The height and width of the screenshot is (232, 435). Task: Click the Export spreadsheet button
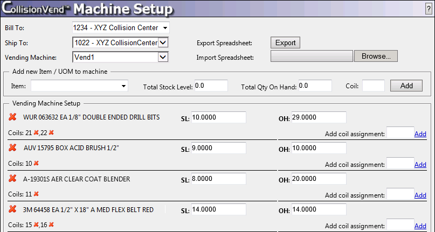pyautogui.click(x=285, y=43)
